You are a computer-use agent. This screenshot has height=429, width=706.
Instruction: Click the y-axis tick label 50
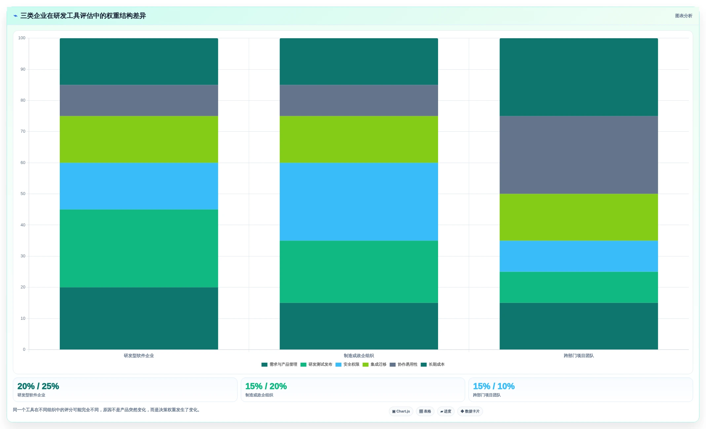click(23, 194)
